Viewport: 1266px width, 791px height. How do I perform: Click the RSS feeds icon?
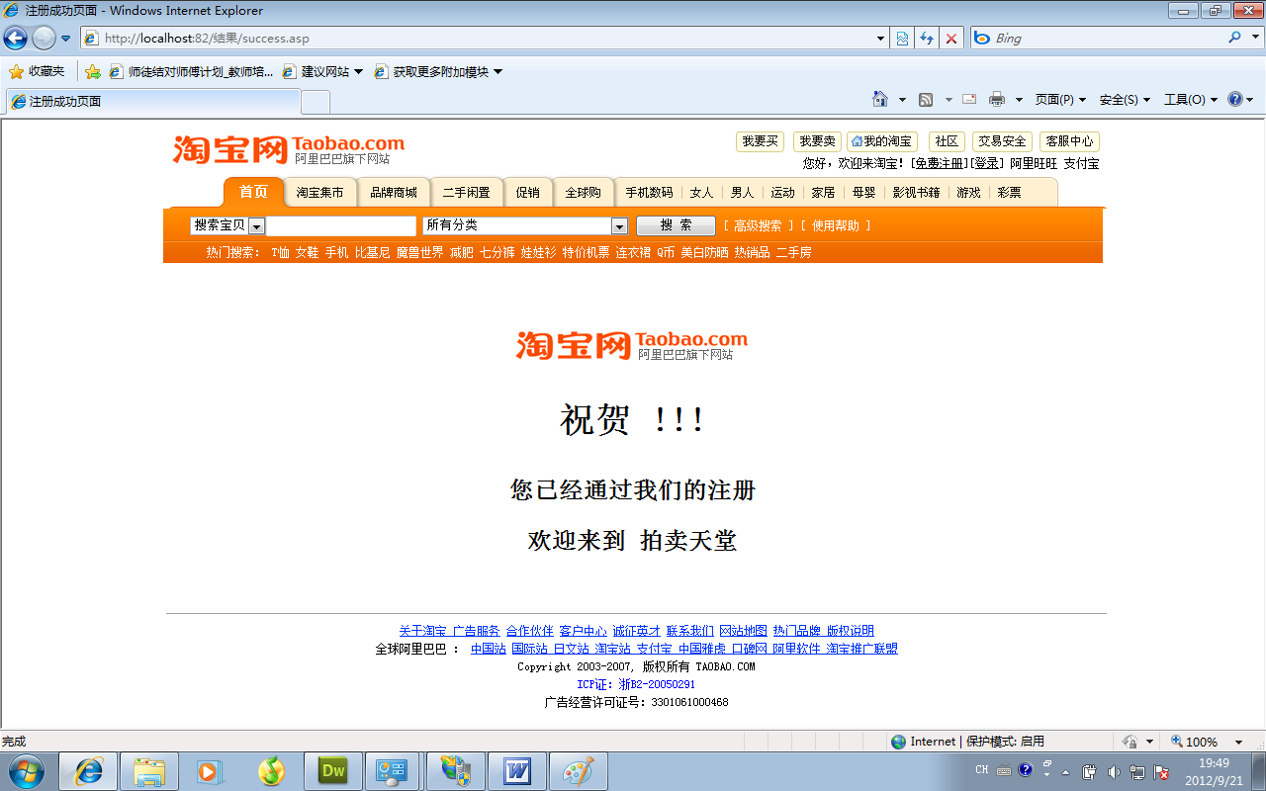point(926,99)
